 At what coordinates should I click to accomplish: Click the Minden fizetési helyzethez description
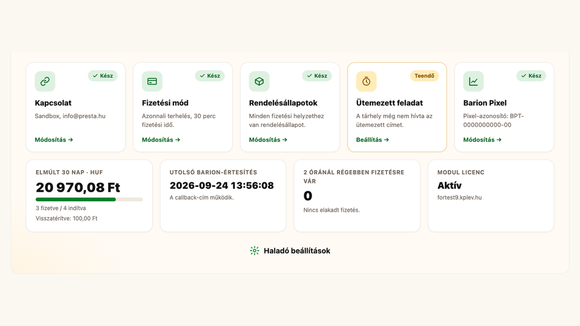pos(286,121)
